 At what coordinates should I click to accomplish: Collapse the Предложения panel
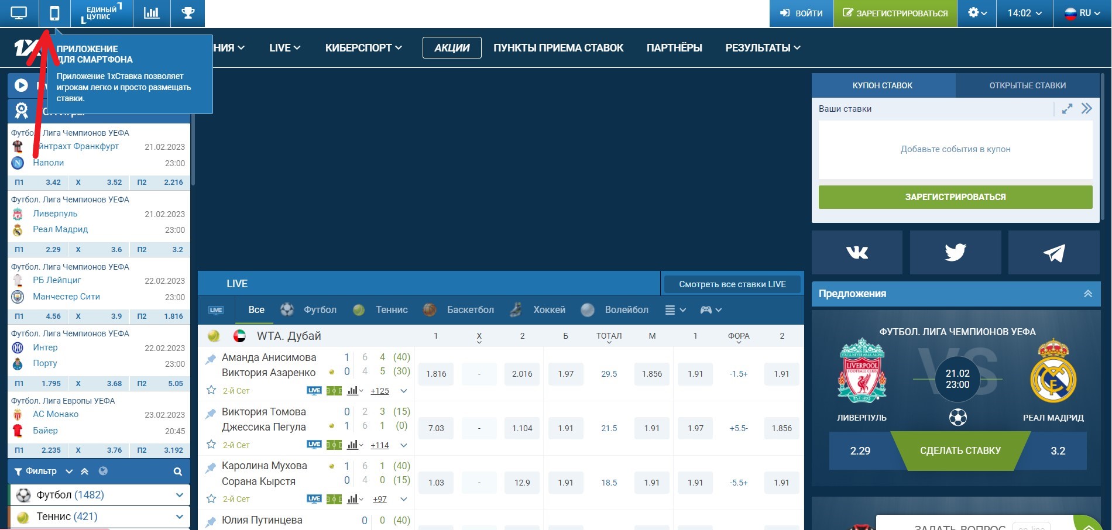point(1087,294)
